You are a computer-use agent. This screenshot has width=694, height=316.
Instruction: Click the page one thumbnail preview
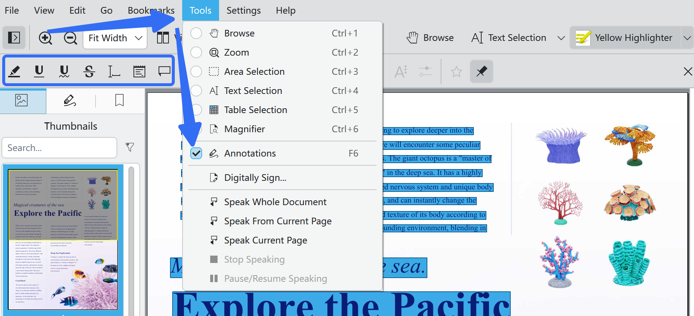click(x=63, y=240)
